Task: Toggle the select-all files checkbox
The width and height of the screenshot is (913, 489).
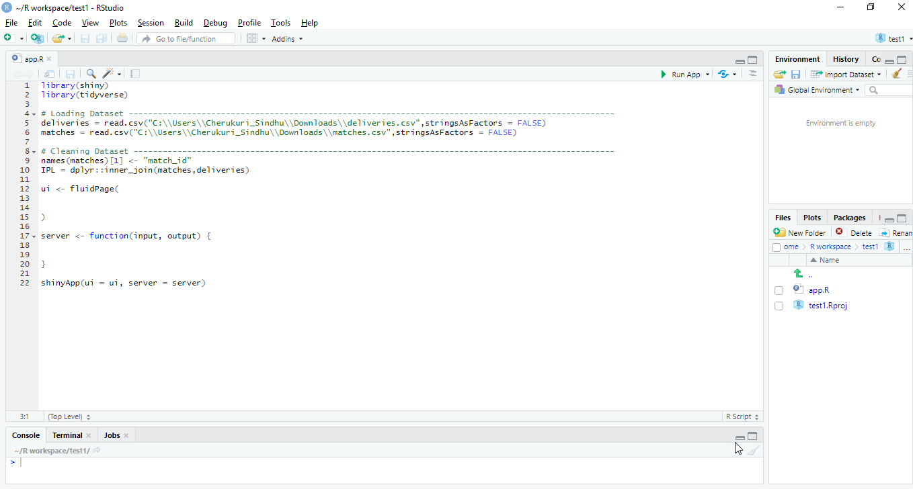Action: [776, 247]
